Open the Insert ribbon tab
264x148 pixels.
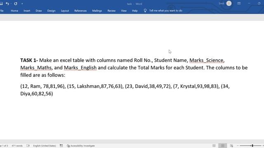[27, 11]
